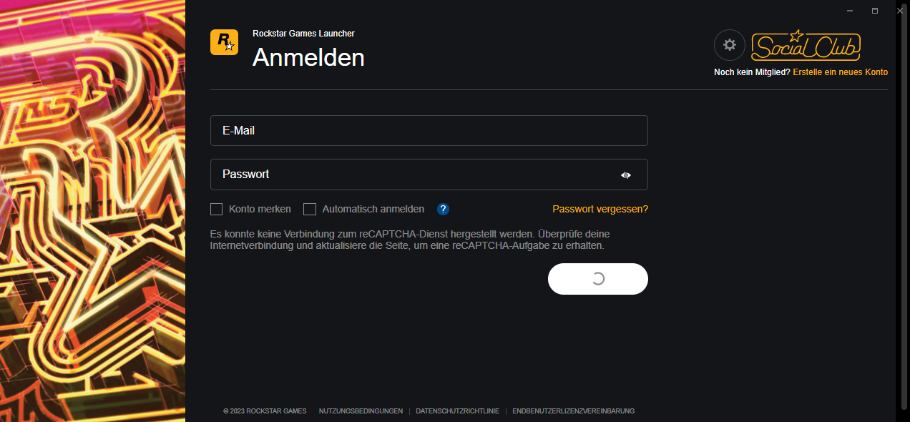Enable the Automatisch anmelden checkbox
This screenshot has height=422, width=910.
coord(310,209)
